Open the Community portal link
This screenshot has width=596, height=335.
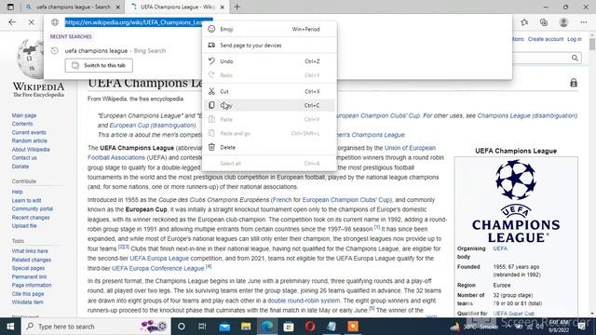click(33, 208)
